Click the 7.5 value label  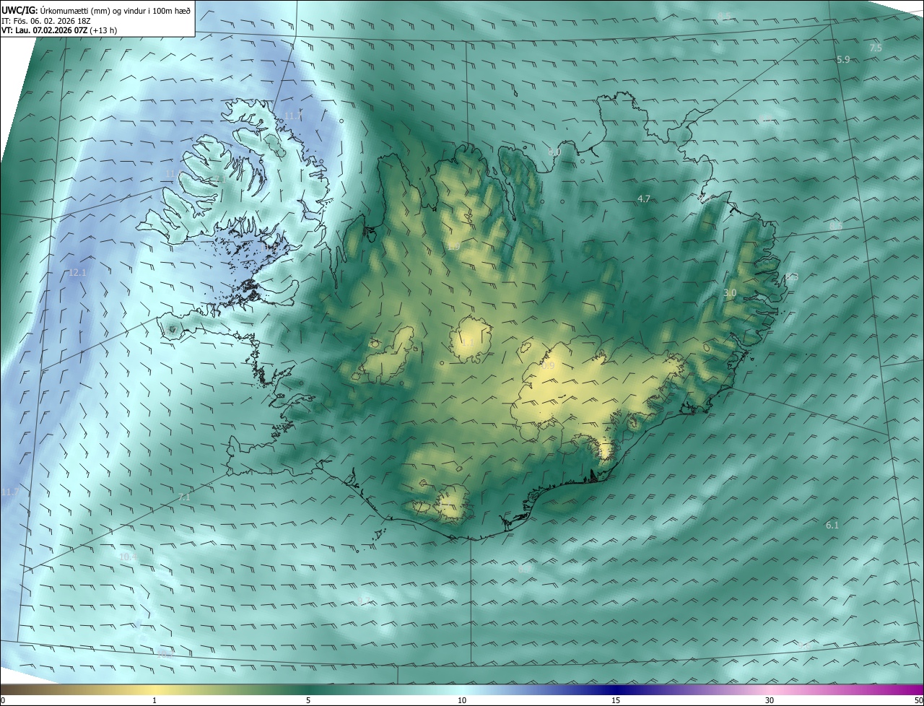tap(876, 48)
